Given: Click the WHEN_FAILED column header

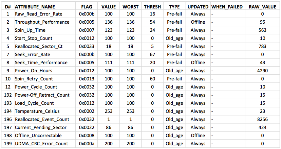Looking at the screenshot, I should 227,7.
